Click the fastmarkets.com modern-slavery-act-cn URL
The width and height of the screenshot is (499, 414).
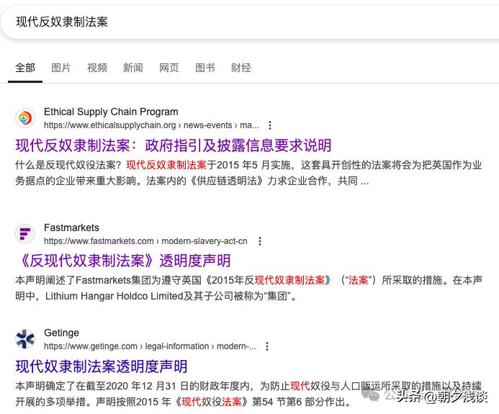145,241
